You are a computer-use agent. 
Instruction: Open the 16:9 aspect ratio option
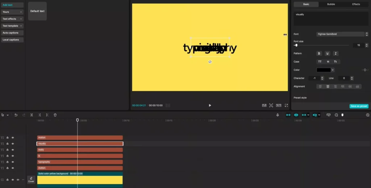coord(279,105)
